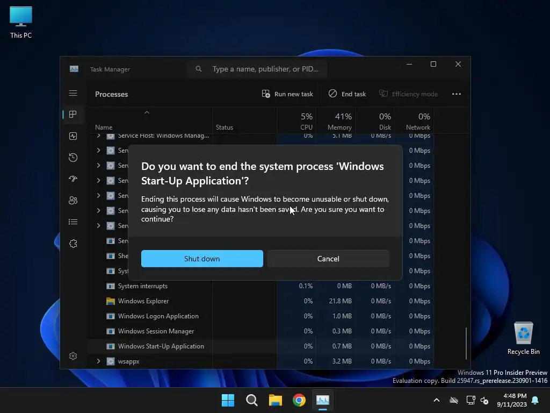Viewport: 550px width, 413px height.
Task: Open the Recycle Bin desktop icon
Action: pos(523,338)
